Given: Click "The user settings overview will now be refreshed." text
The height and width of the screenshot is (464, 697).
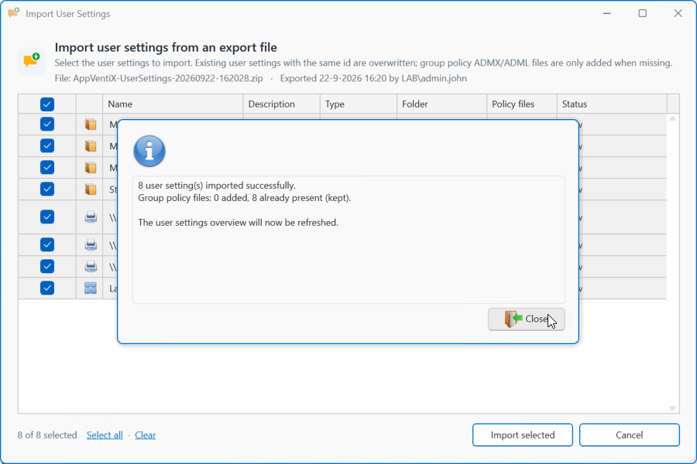Looking at the screenshot, I should [x=238, y=223].
